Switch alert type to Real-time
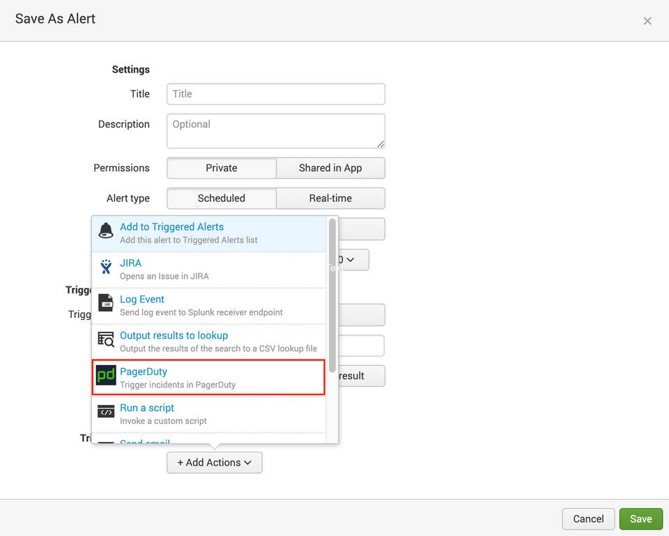 (330, 198)
